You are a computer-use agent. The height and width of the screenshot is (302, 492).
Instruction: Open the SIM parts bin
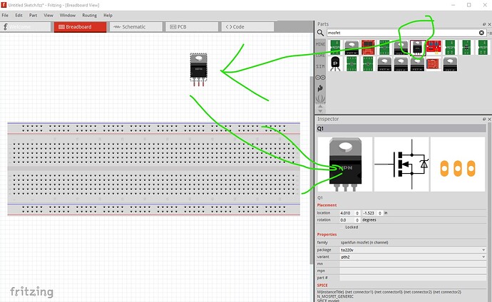[320, 66]
